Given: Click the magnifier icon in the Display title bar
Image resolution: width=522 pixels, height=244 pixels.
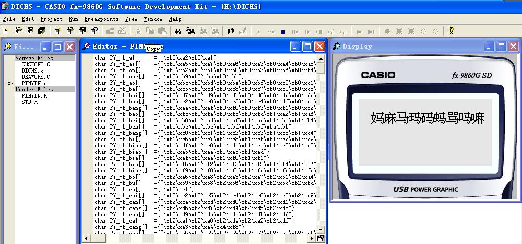Looking at the screenshot, I should click(336, 47).
